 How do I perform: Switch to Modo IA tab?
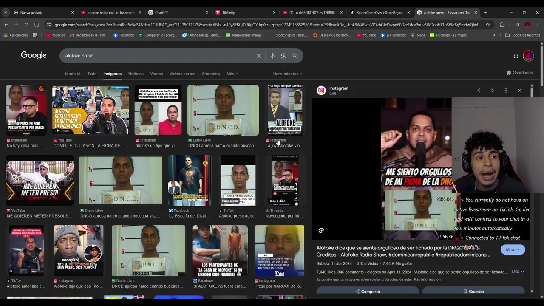[x=73, y=74]
